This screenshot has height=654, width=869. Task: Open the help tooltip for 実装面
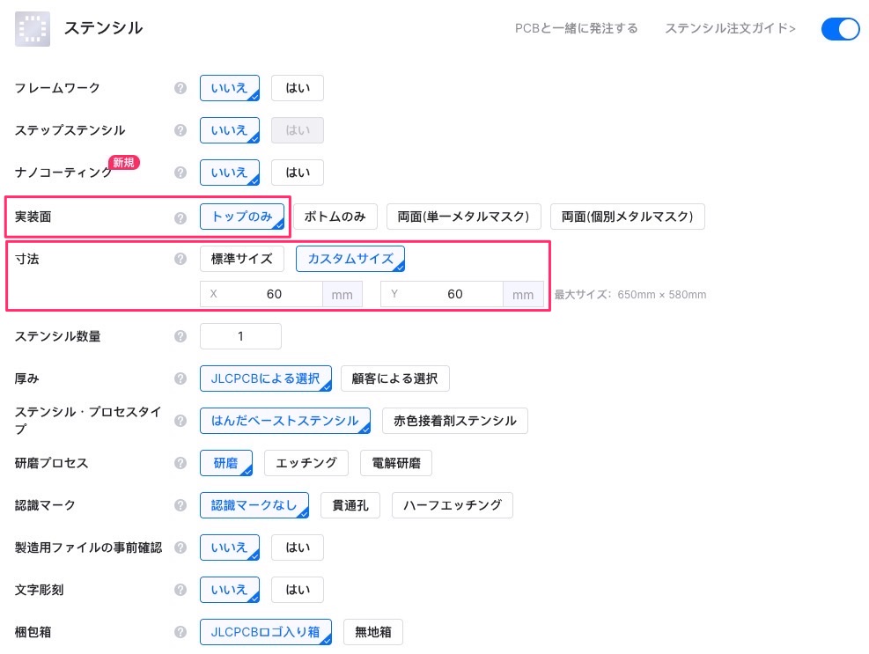coord(180,217)
